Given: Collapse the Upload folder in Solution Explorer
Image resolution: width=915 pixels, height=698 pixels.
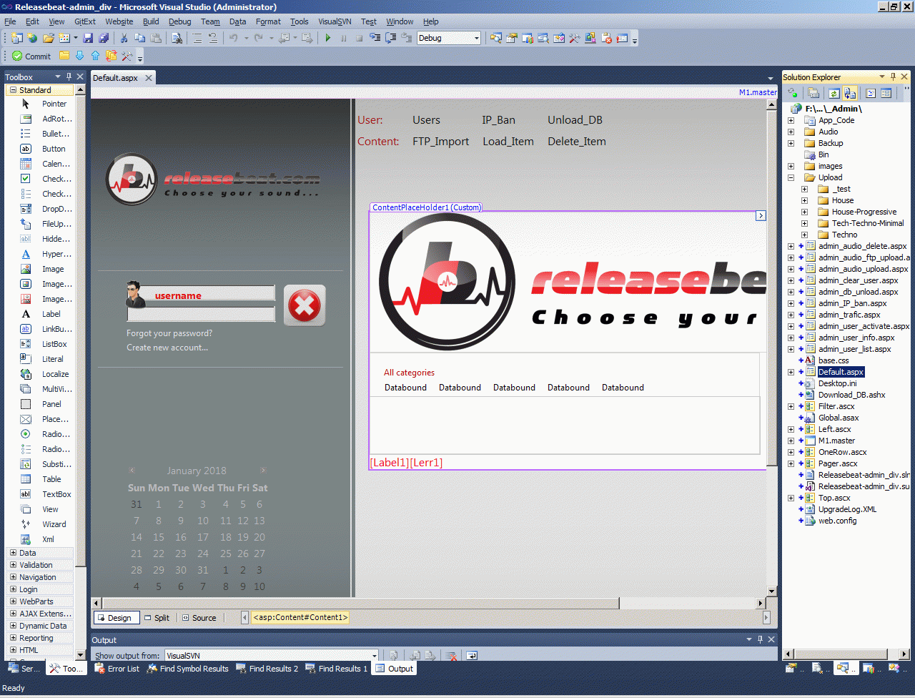Looking at the screenshot, I should click(x=791, y=177).
